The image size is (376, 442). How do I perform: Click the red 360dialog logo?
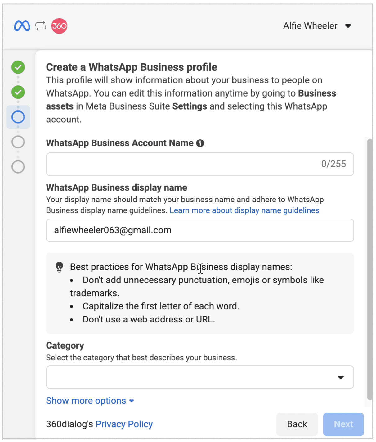(59, 26)
